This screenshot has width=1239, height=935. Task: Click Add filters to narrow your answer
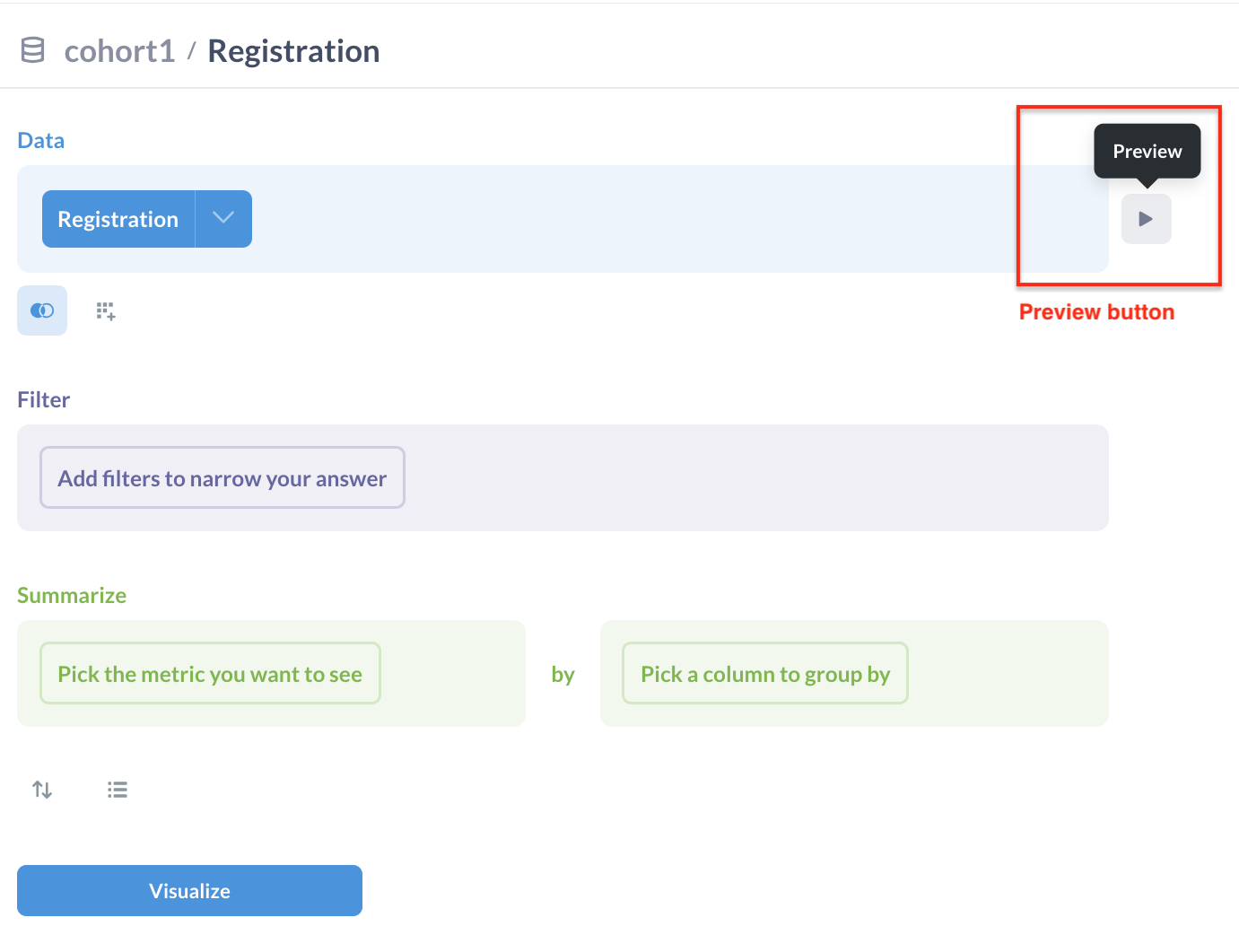tap(222, 477)
